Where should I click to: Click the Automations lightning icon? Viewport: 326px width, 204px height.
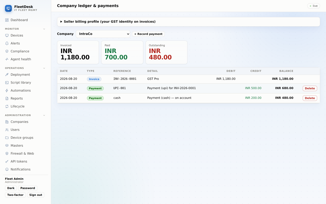tap(7, 91)
